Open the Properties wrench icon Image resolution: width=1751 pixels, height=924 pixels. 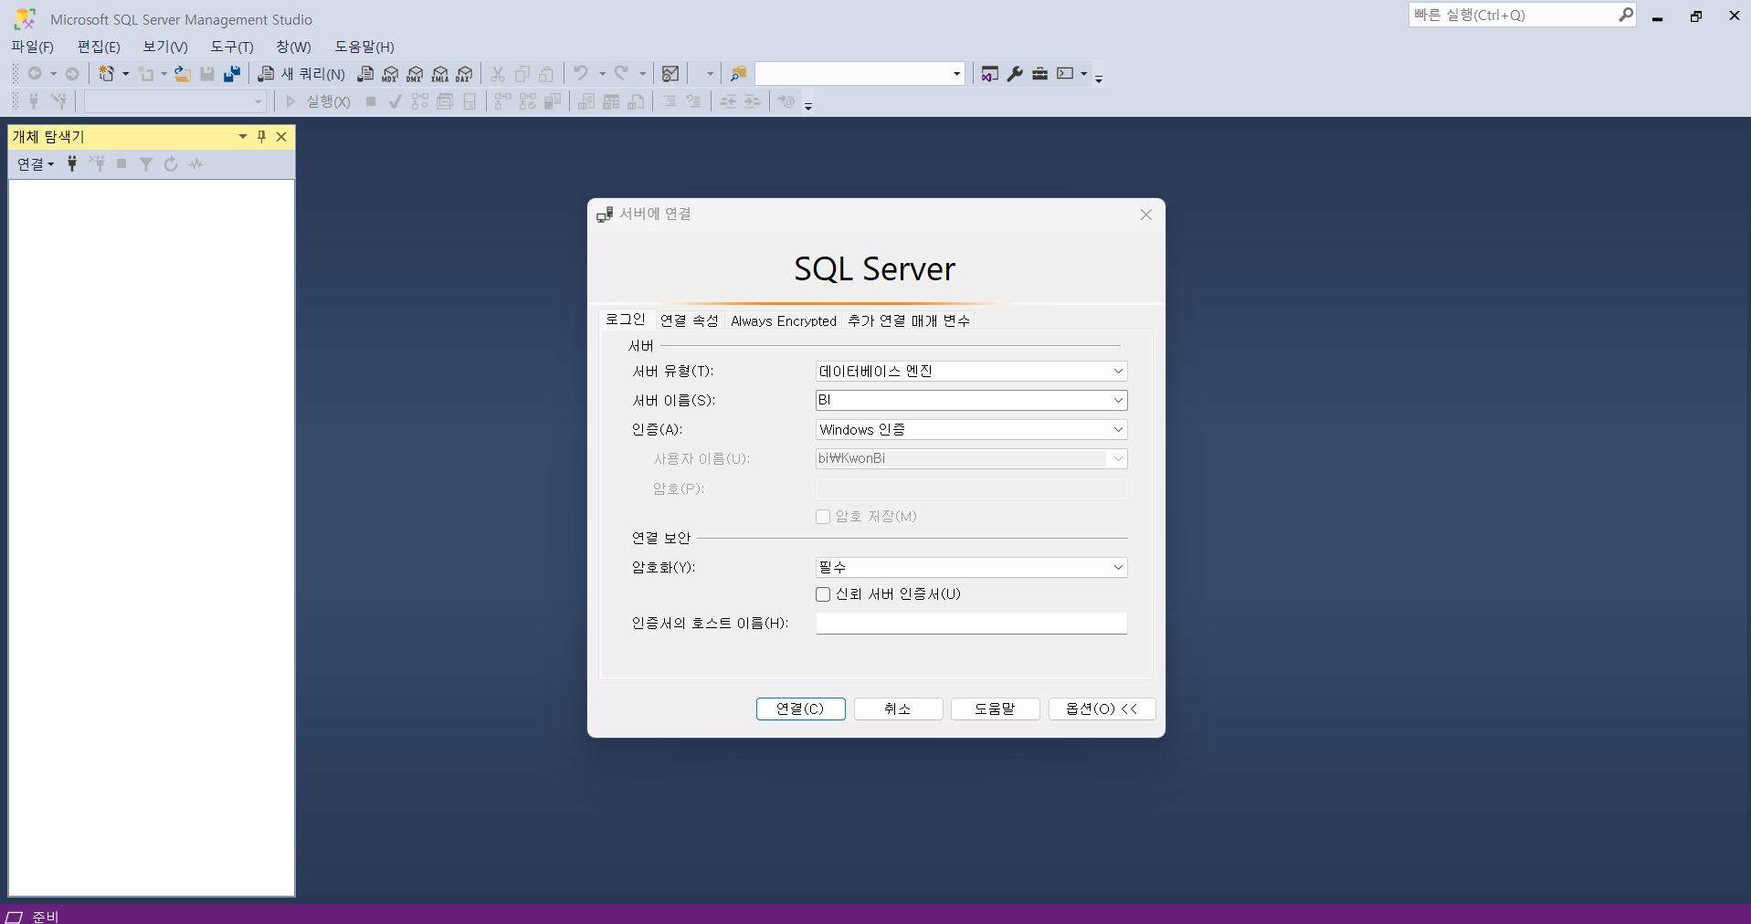point(1015,74)
